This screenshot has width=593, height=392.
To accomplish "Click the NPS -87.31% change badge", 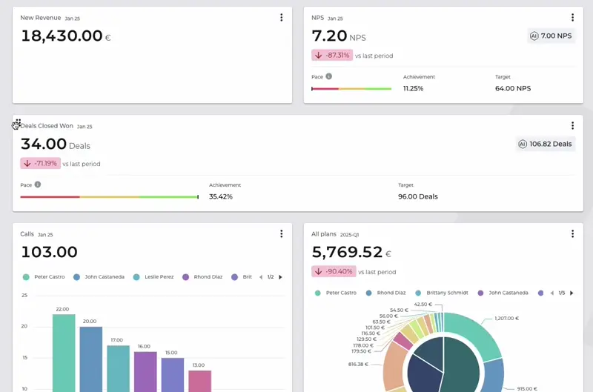I will pyautogui.click(x=332, y=55).
